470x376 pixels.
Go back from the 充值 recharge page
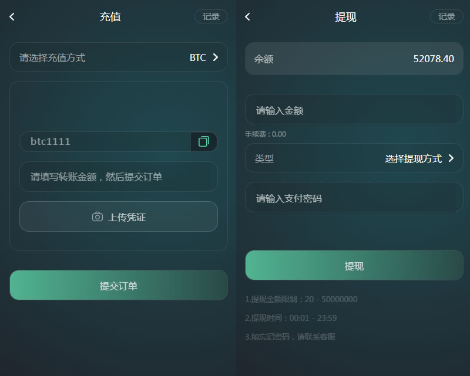12,17
